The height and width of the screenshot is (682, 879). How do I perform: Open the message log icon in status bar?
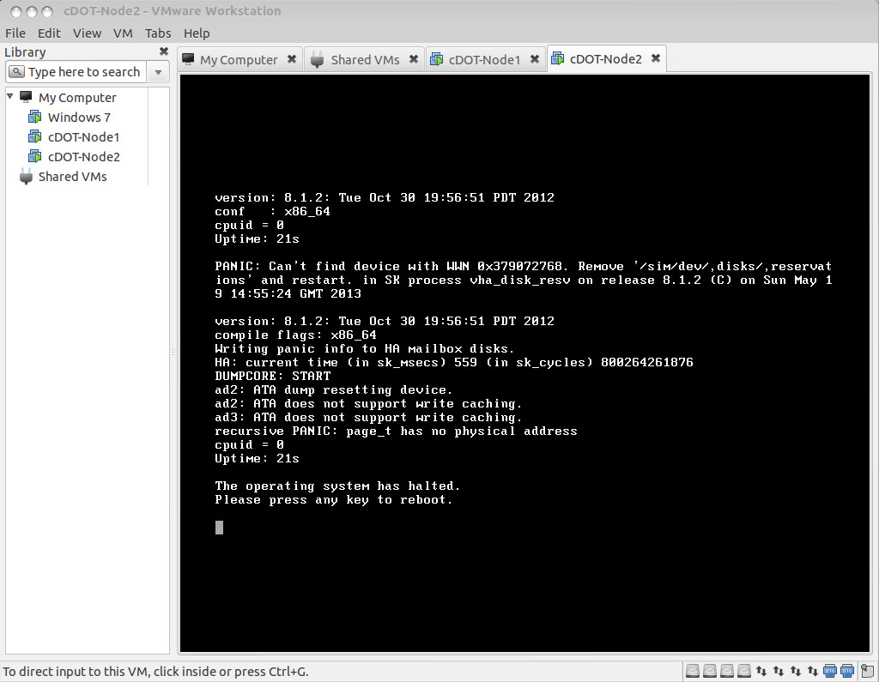point(867,670)
